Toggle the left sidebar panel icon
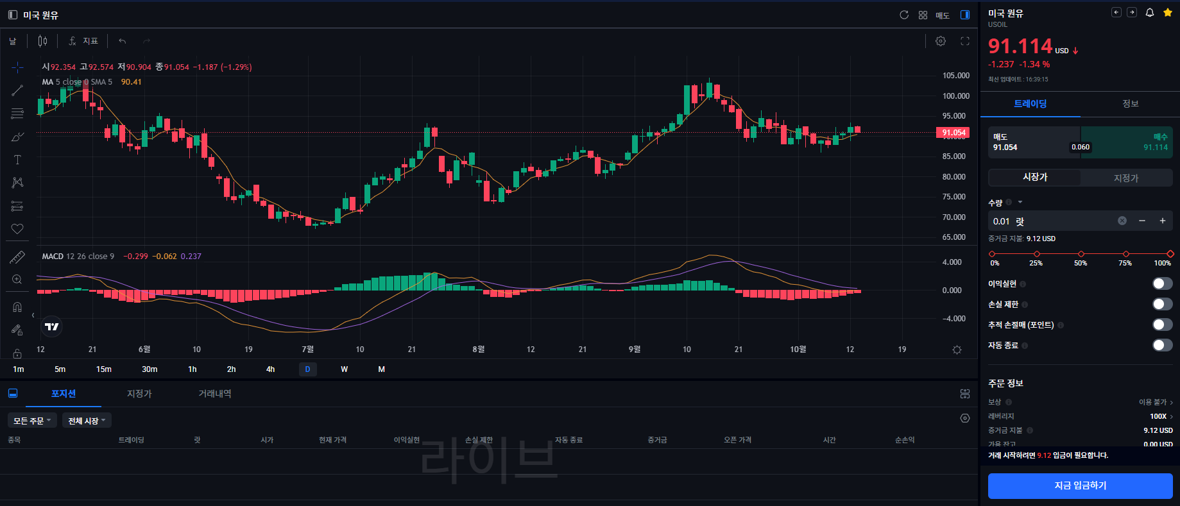The width and height of the screenshot is (1180, 506). tap(12, 15)
